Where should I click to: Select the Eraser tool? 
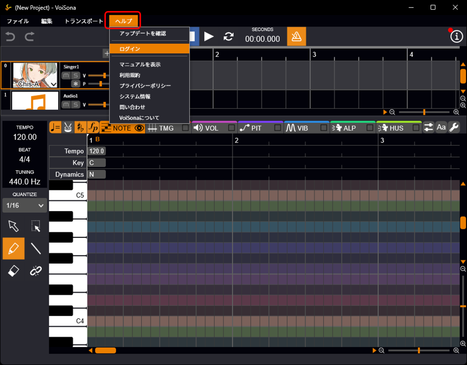13,271
